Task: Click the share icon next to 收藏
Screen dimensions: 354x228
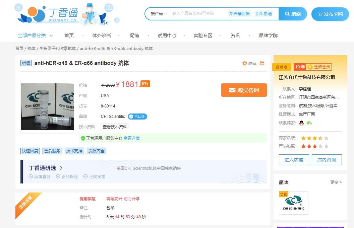Action: click(262, 63)
